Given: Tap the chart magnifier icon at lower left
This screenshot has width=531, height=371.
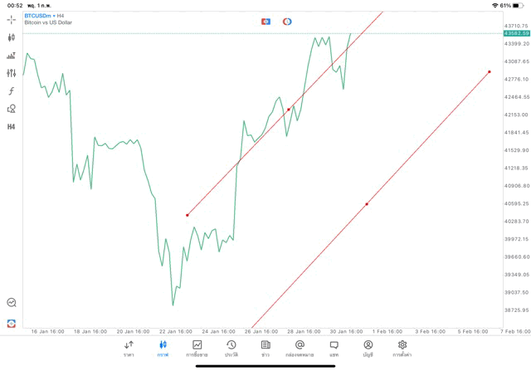Looking at the screenshot, I should (x=12, y=303).
